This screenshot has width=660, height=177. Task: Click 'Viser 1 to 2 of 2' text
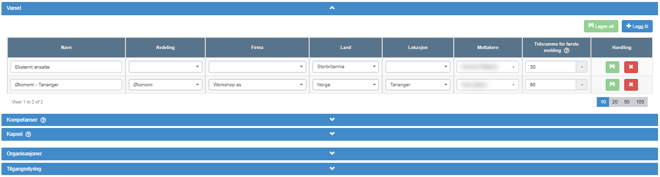tap(27, 102)
